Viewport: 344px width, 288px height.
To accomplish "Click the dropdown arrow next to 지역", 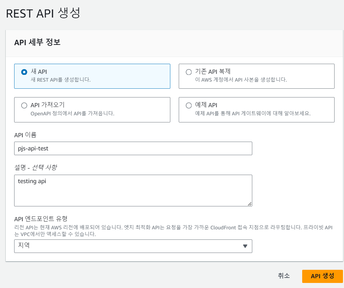I will (245, 246).
